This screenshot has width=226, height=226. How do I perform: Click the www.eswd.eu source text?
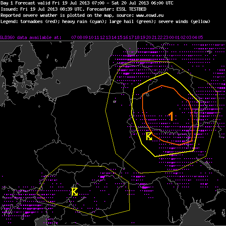coord(150,16)
